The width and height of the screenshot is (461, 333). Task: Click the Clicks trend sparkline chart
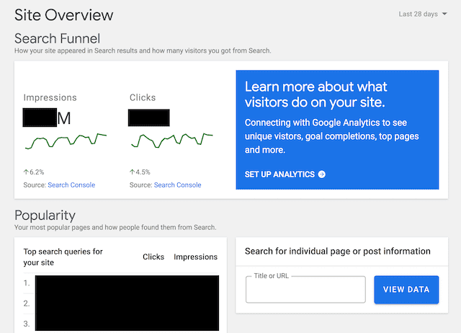171,141
